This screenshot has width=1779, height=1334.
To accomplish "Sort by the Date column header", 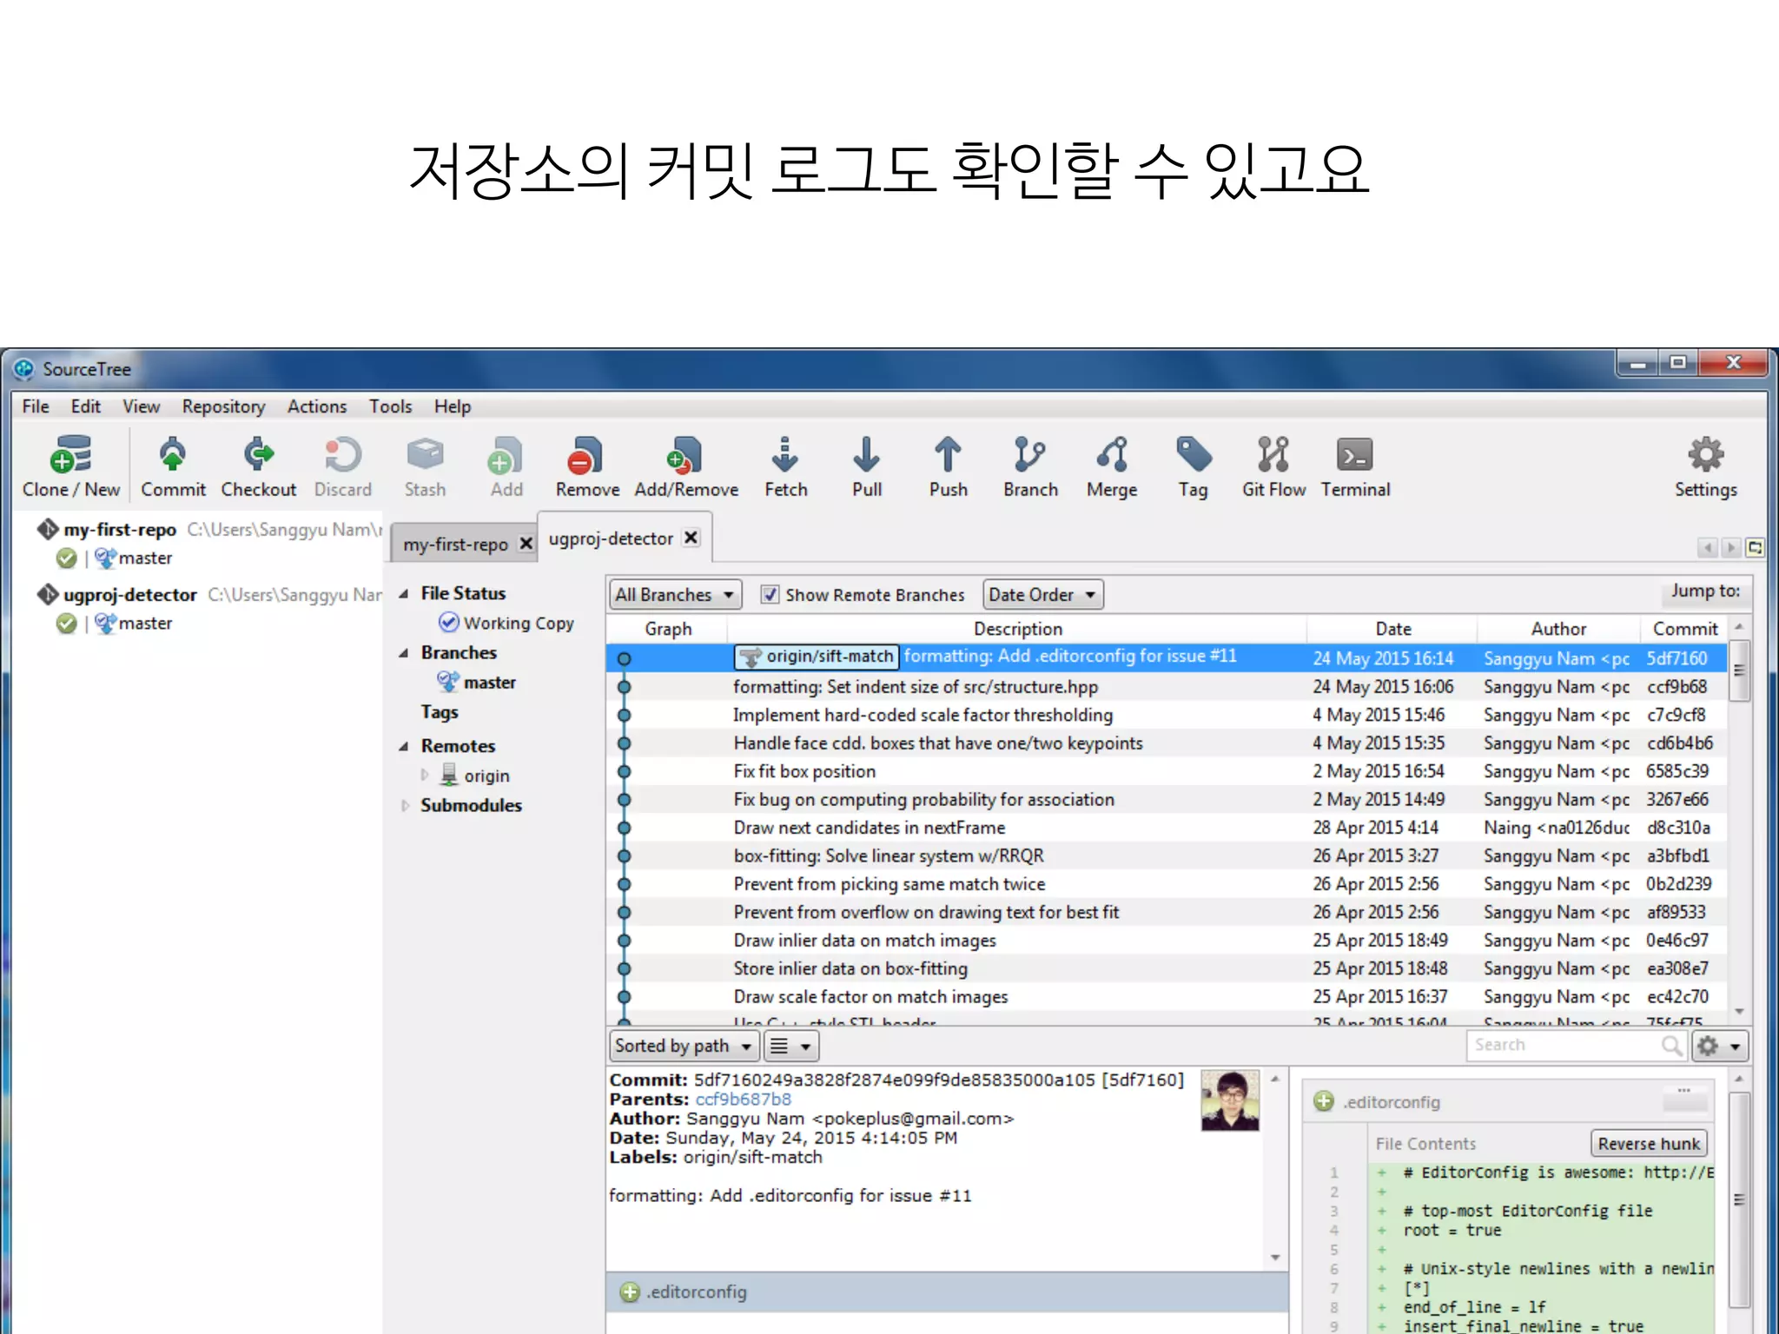I will pyautogui.click(x=1392, y=629).
